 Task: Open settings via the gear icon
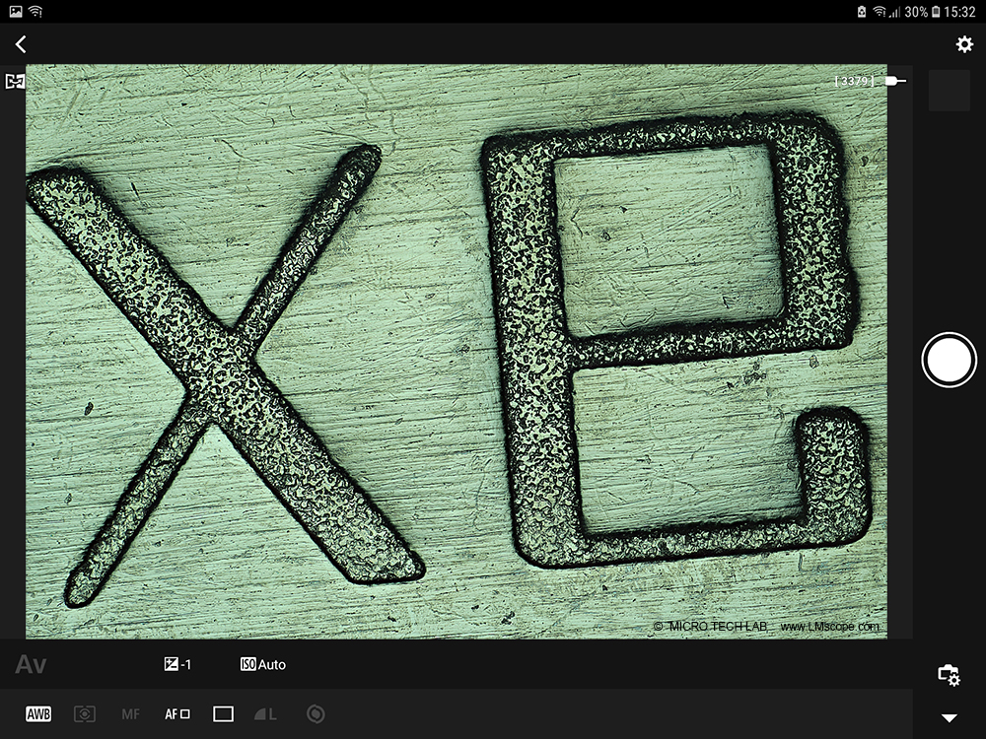coord(964,44)
